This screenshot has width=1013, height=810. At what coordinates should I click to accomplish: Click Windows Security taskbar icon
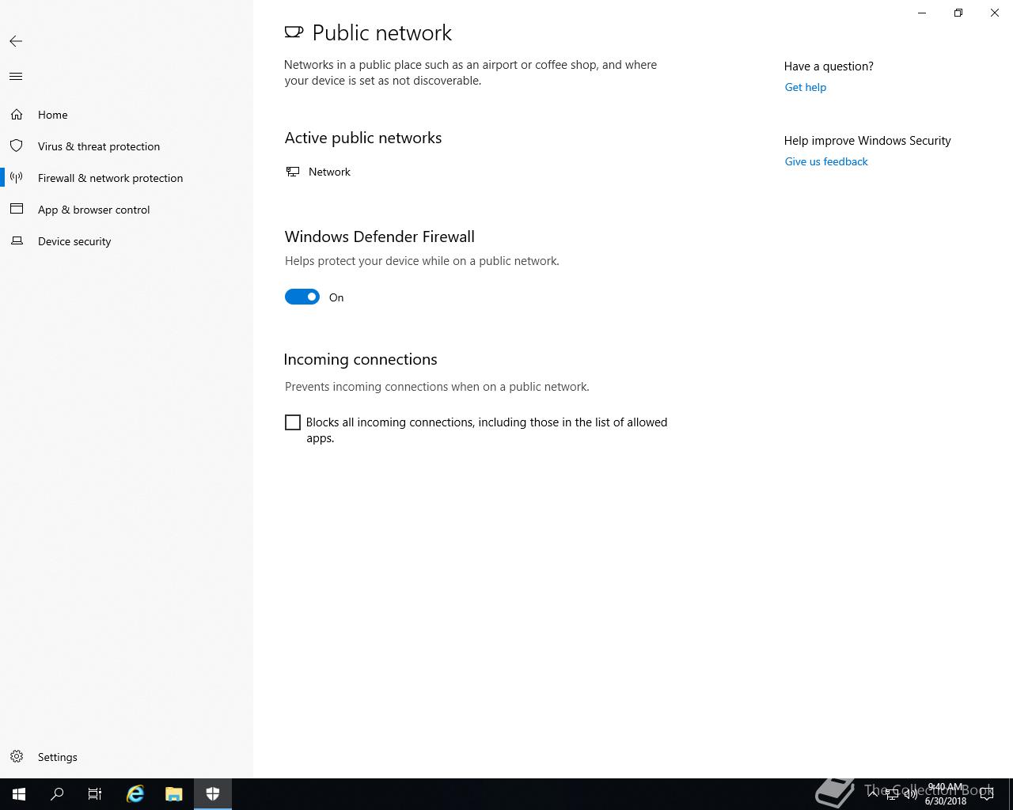click(213, 794)
